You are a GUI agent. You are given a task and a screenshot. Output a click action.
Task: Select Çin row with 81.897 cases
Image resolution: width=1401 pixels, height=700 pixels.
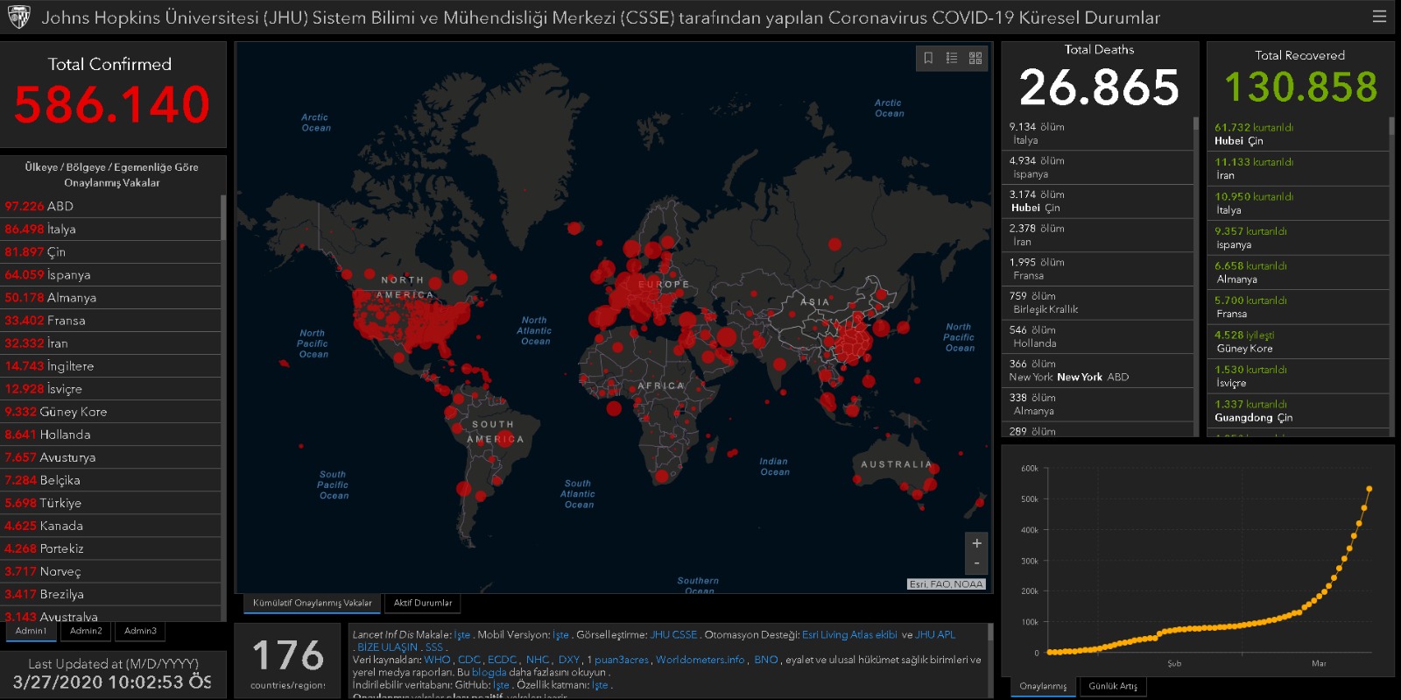110,251
